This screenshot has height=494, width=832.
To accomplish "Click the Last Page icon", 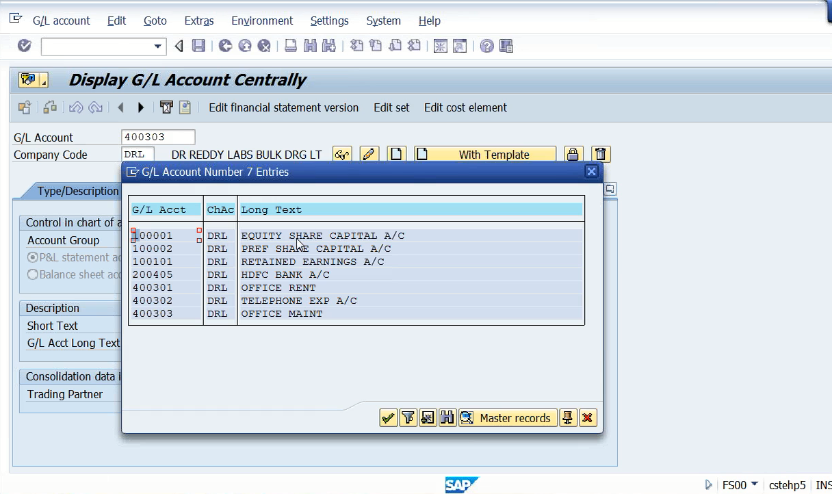I will pos(414,46).
